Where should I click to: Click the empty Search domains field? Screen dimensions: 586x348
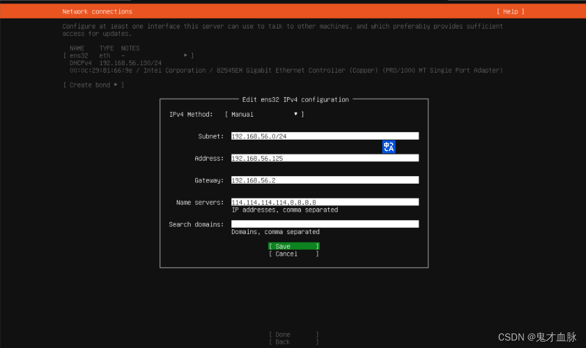[324, 224]
